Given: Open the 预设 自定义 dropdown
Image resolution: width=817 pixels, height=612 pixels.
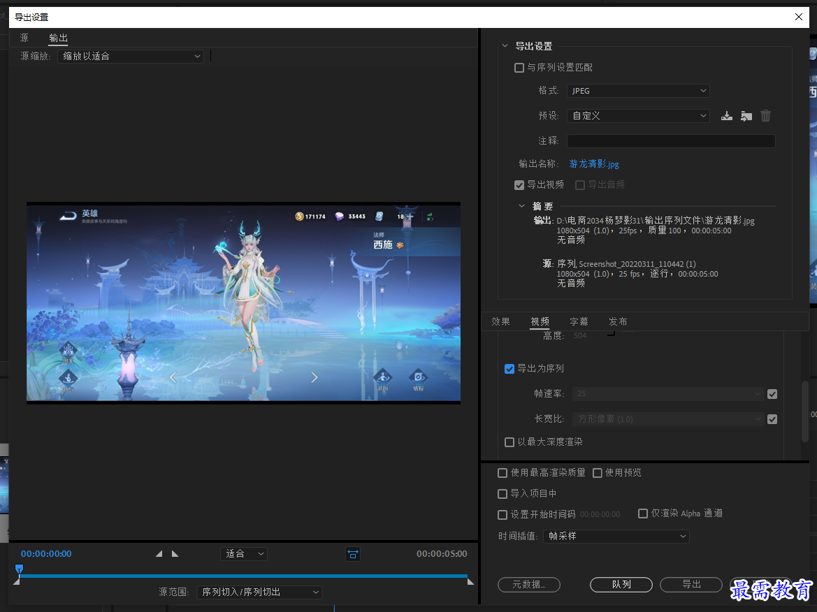Looking at the screenshot, I should pos(638,116).
